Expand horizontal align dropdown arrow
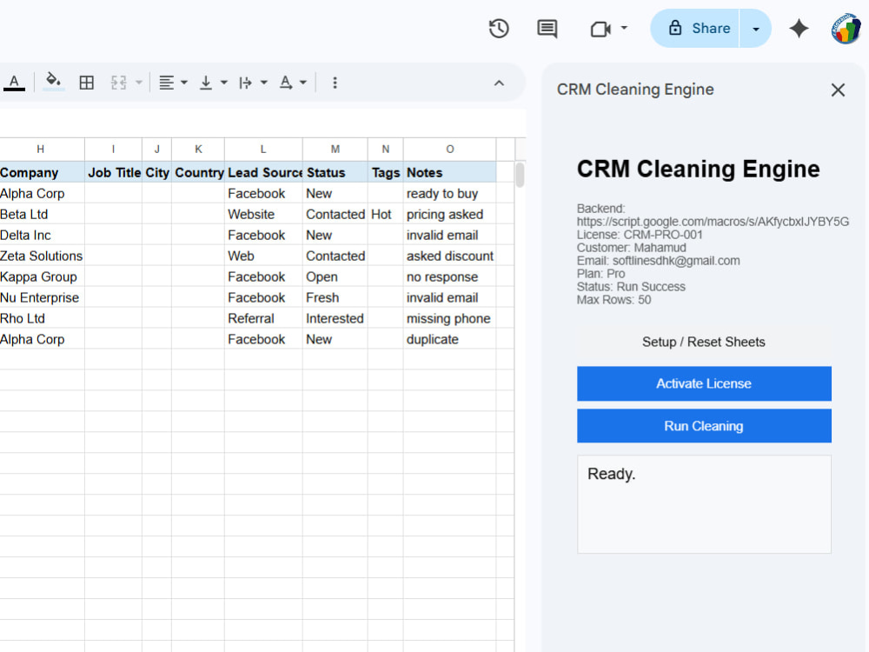Screen dimensions: 869x652 coord(184,83)
